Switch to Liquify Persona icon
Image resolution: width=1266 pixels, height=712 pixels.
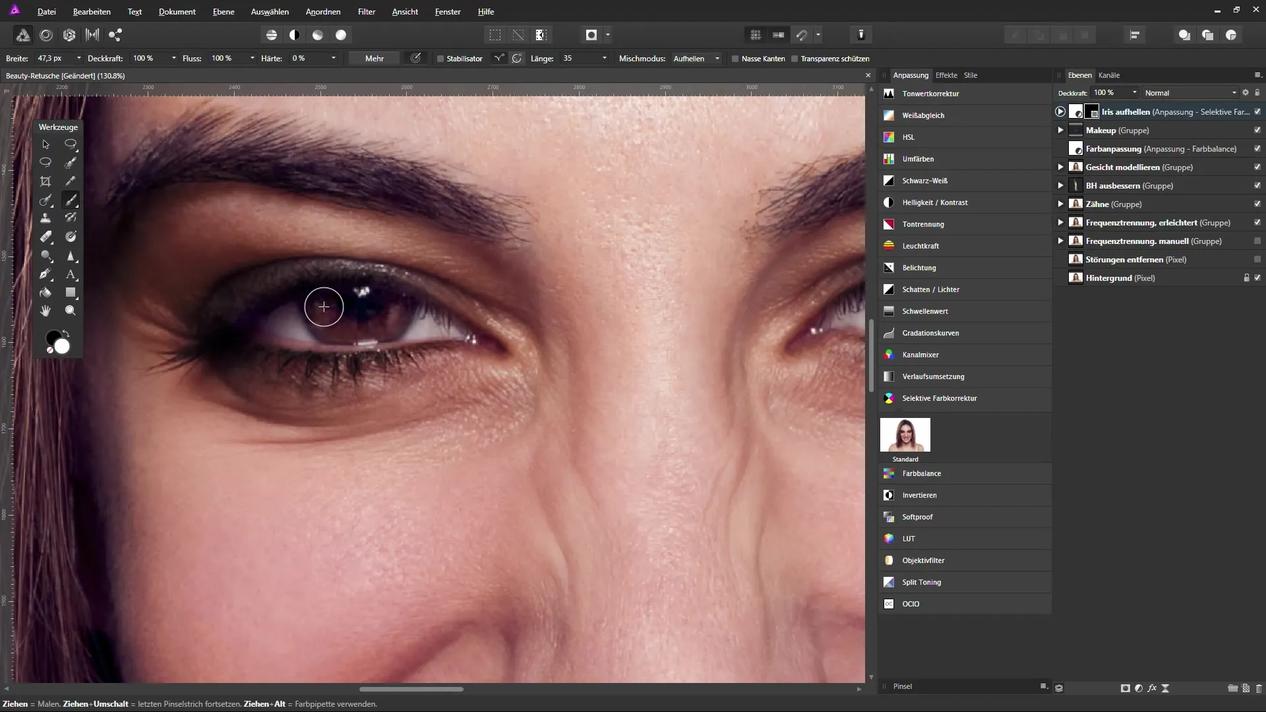click(46, 35)
